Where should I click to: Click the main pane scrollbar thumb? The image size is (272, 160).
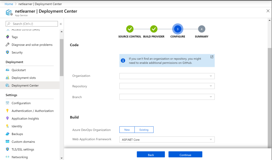tap(270, 97)
